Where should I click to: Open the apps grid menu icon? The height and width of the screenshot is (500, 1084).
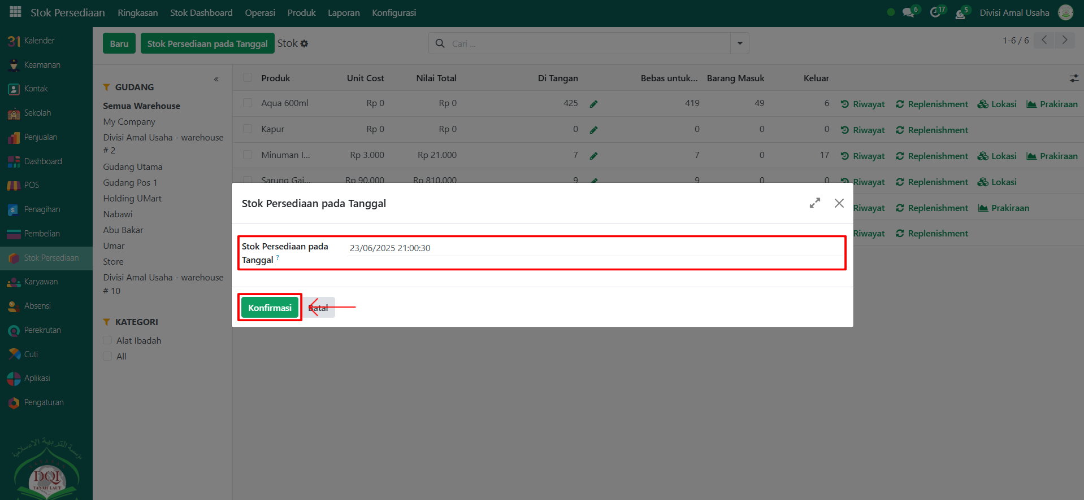pos(15,12)
